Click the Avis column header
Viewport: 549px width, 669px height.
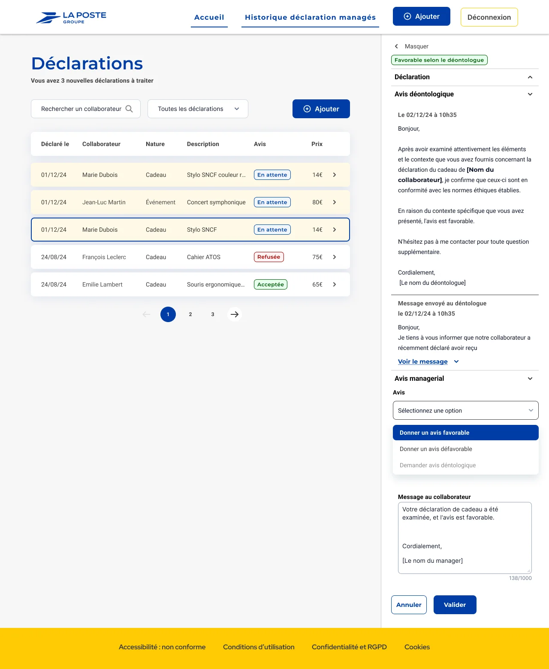[x=260, y=144]
